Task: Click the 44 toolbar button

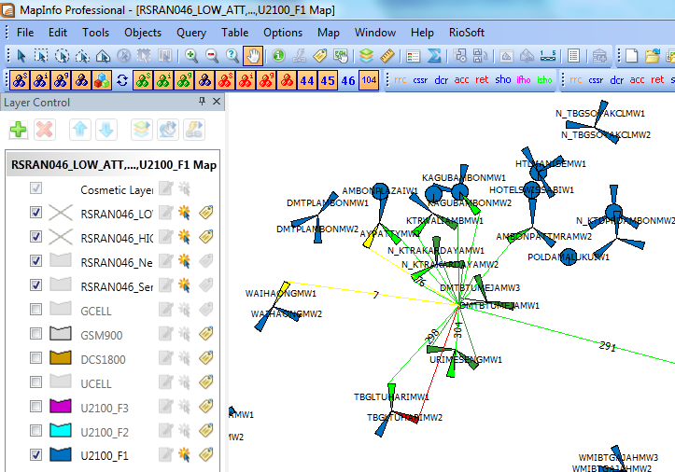Action: coord(307,80)
